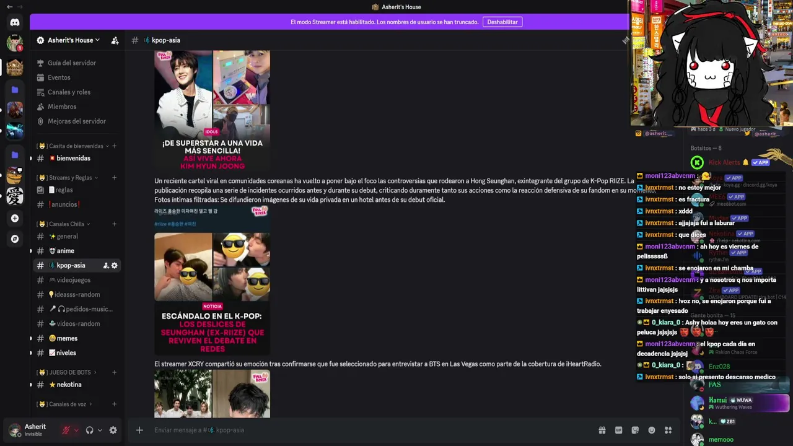The width and height of the screenshot is (793, 446).
Task: Switch to the bienvenidas channel
Action: tap(77, 159)
